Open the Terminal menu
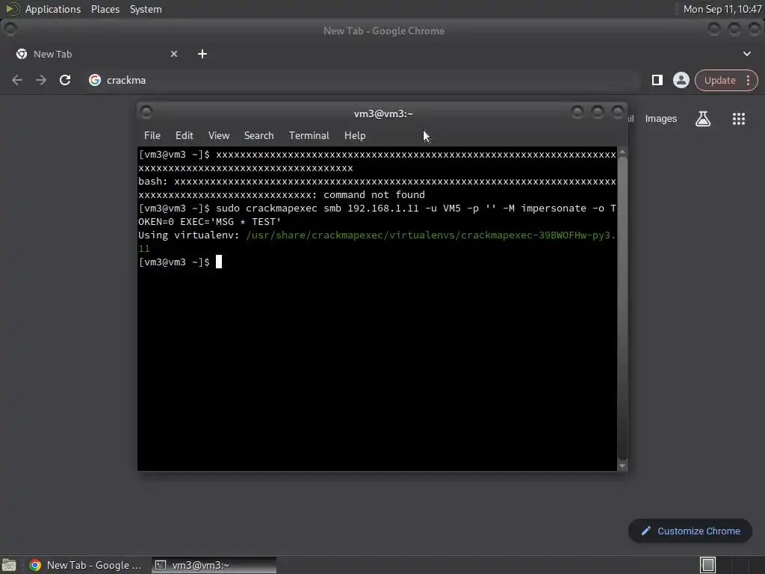This screenshot has height=574, width=765. tap(309, 136)
